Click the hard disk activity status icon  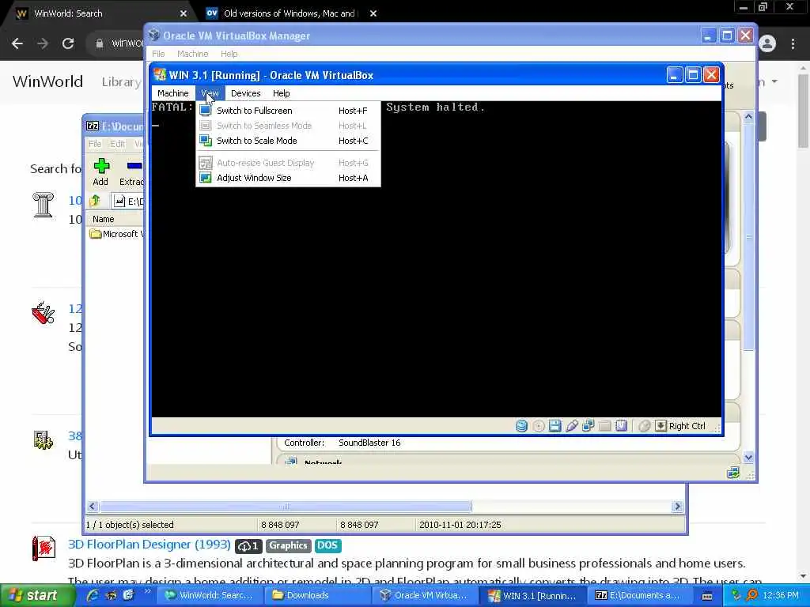522,426
